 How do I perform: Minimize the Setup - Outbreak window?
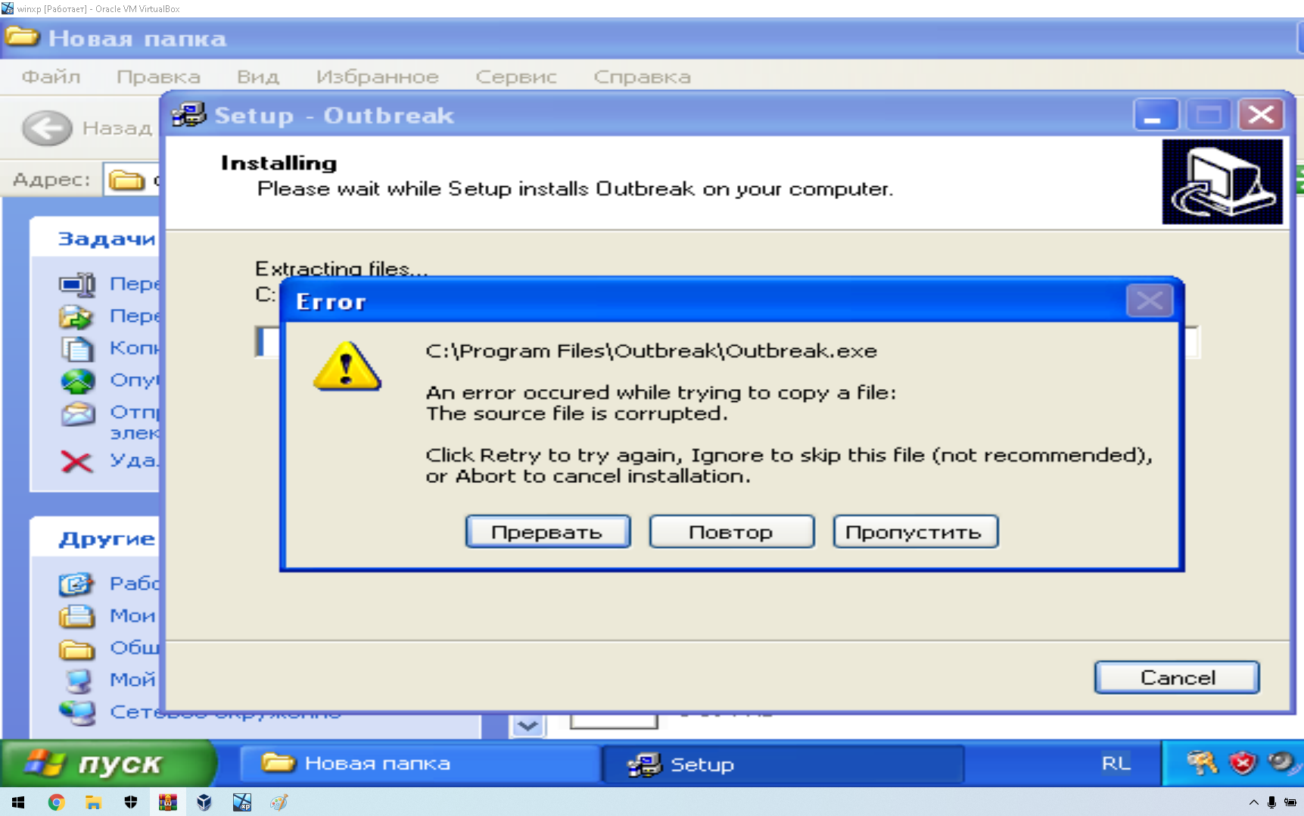click(x=1155, y=115)
